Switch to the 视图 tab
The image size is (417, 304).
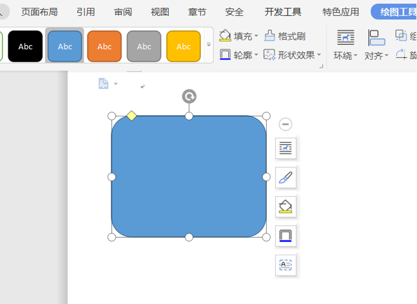tap(160, 12)
